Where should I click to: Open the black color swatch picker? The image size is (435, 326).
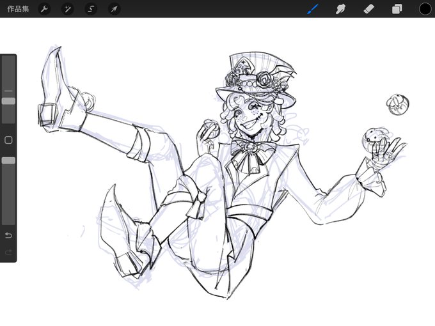click(x=425, y=9)
